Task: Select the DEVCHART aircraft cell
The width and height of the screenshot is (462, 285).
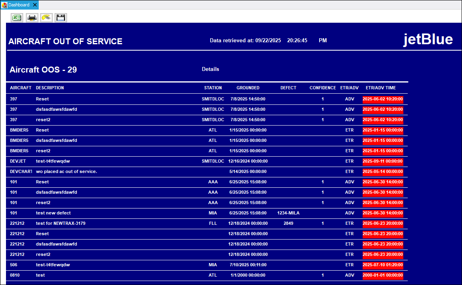Action: coord(21,172)
